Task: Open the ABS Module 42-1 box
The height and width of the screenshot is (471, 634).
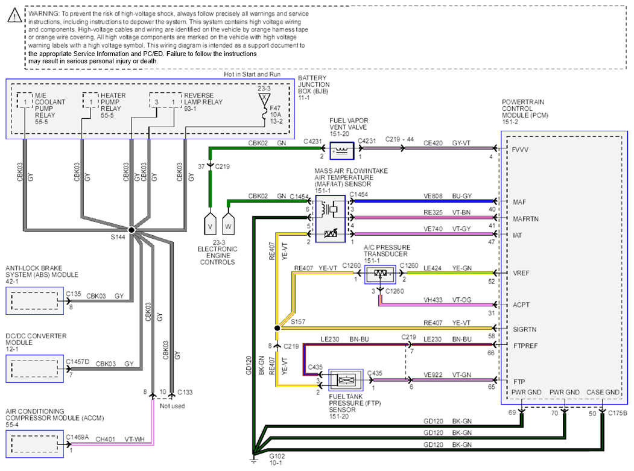Action: 35,301
